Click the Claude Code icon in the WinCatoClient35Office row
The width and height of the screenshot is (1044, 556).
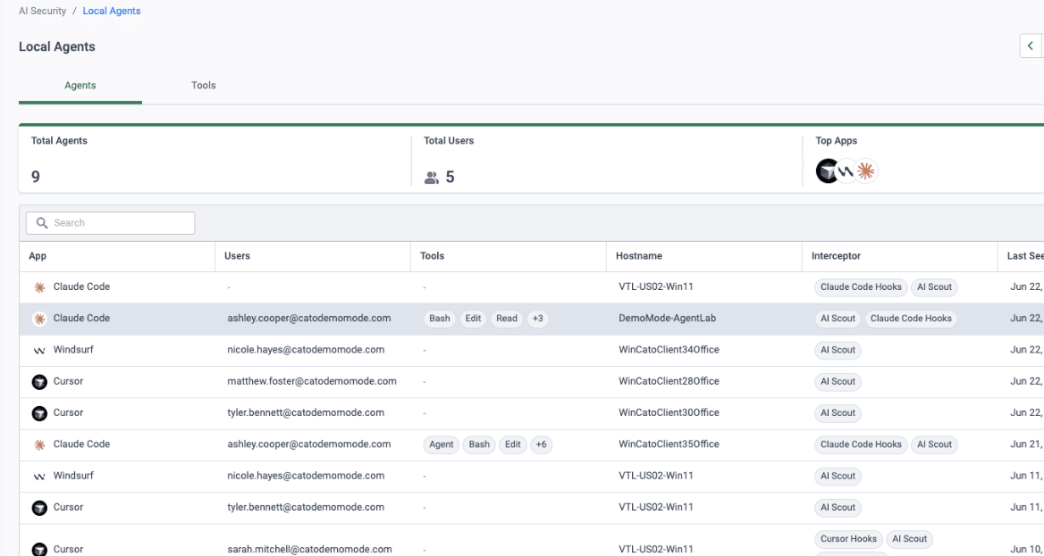(x=39, y=444)
